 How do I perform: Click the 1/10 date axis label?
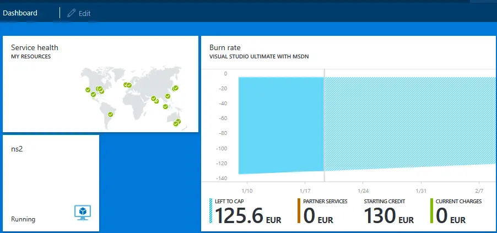[247, 191]
